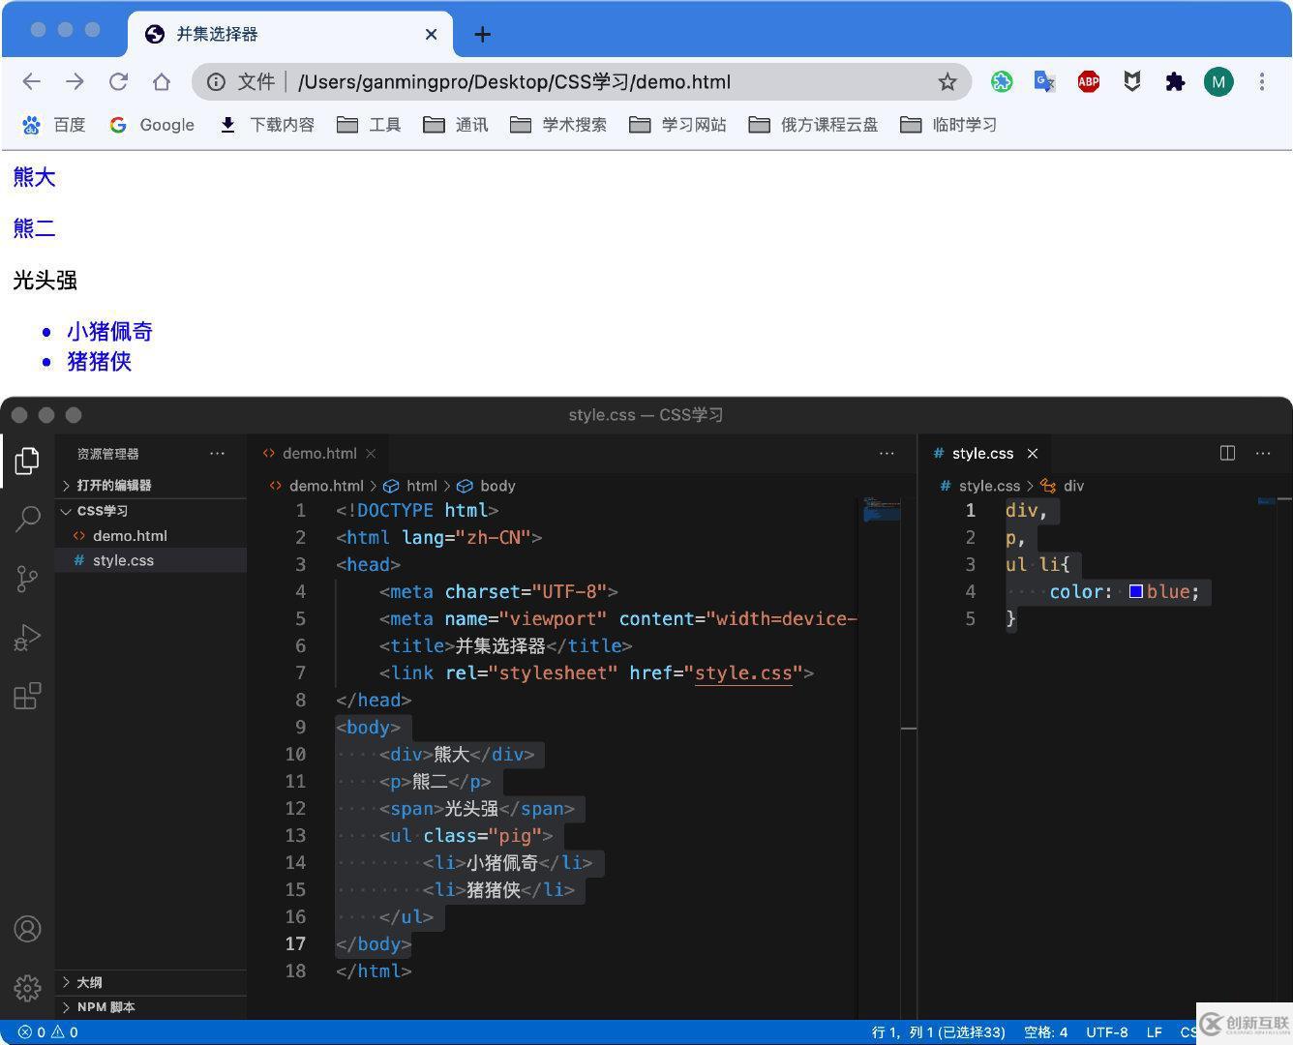1293x1045 pixels.
Task: Open Extensions view in activity bar
Action: coord(27,697)
